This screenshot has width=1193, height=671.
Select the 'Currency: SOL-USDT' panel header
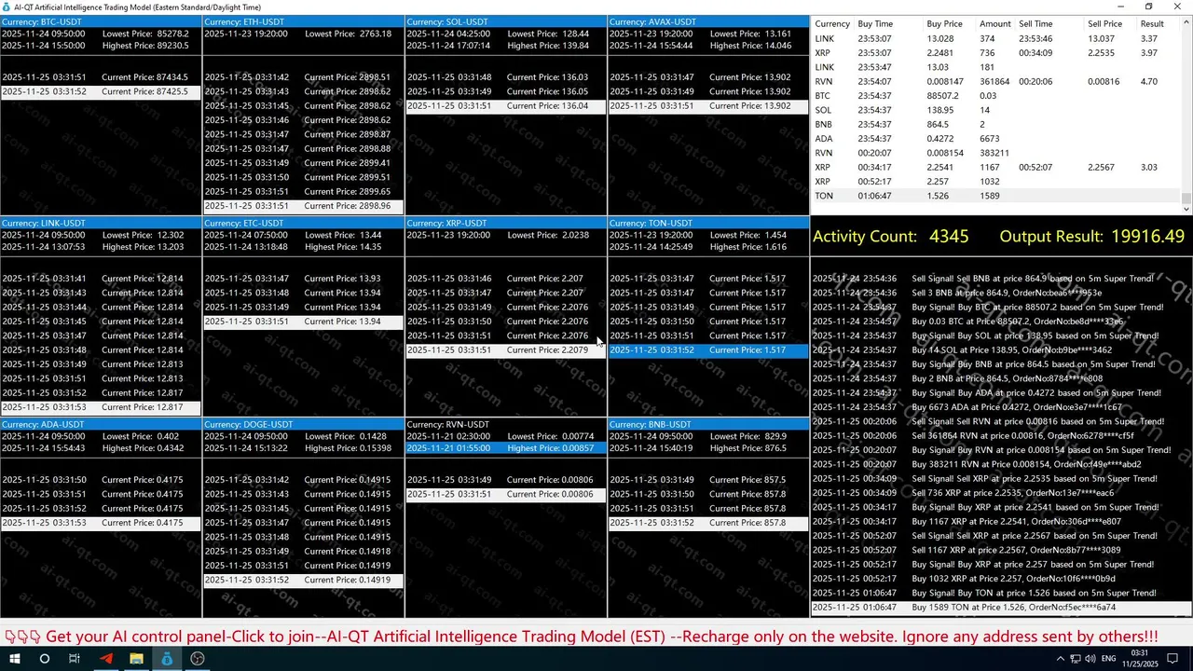click(506, 21)
